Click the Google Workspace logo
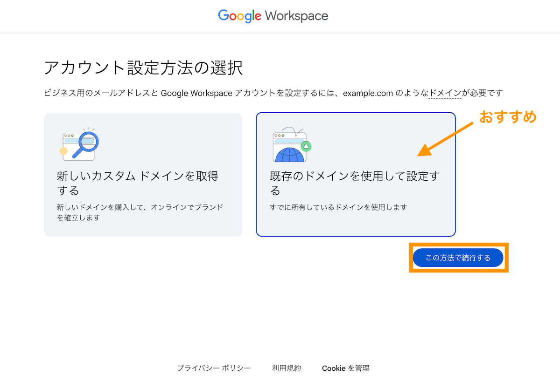This screenshot has height=381, width=560. click(273, 16)
